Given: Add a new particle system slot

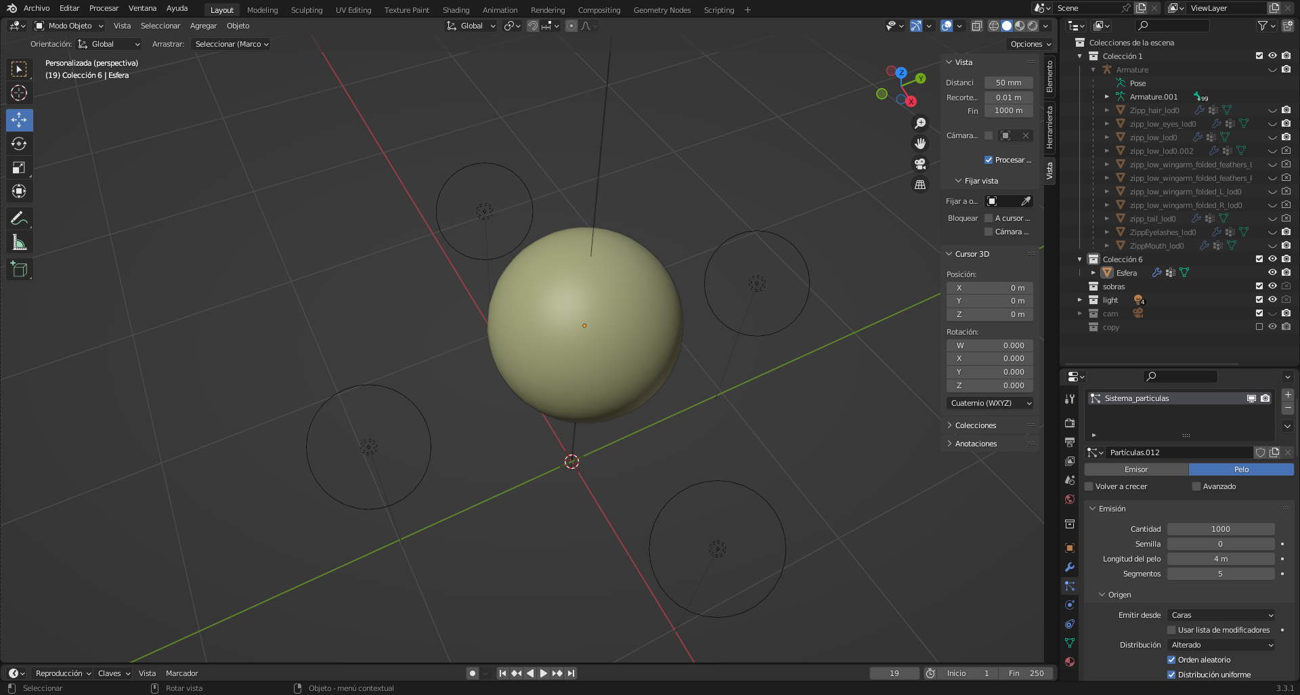Looking at the screenshot, I should 1288,394.
